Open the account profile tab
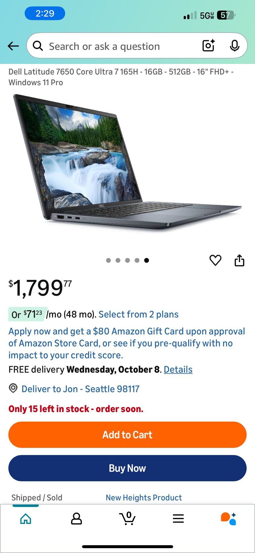The image size is (255, 553). [76, 519]
